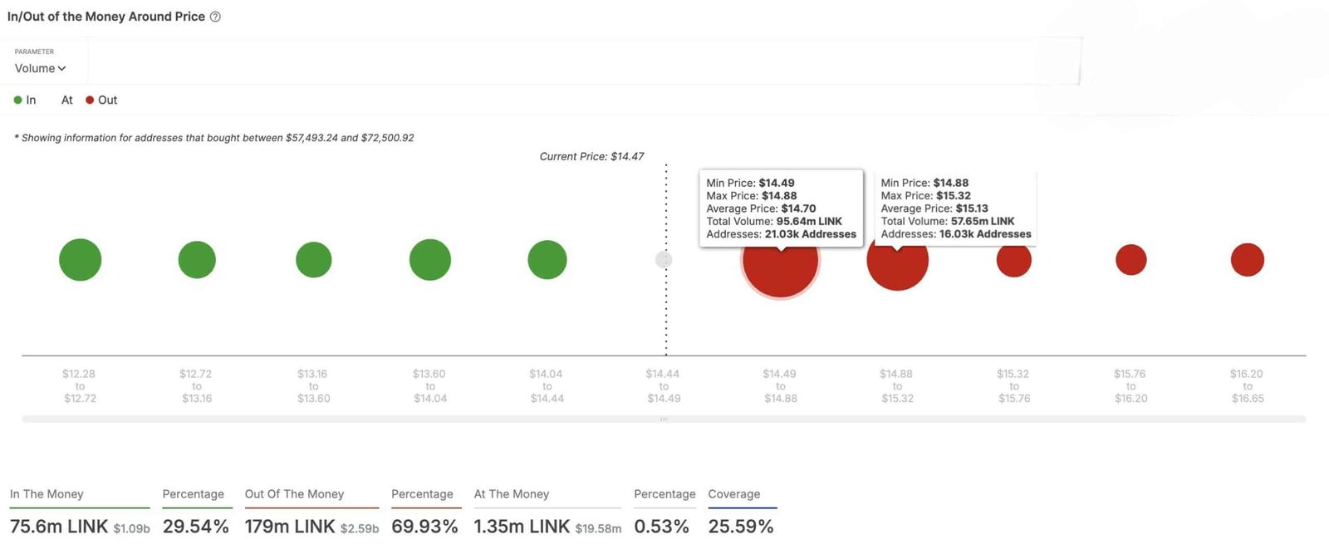Click the help icon beside the chart title
1329x549 pixels.
click(x=215, y=17)
